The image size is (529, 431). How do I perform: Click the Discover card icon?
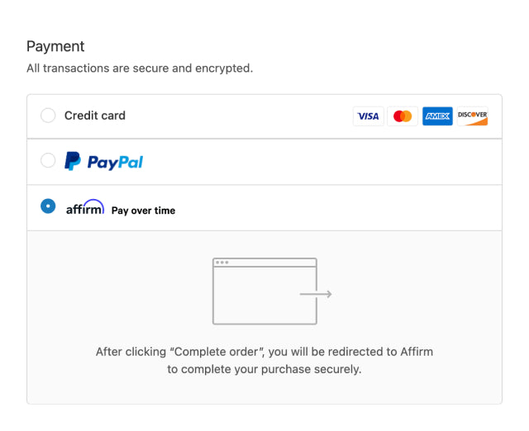click(472, 116)
